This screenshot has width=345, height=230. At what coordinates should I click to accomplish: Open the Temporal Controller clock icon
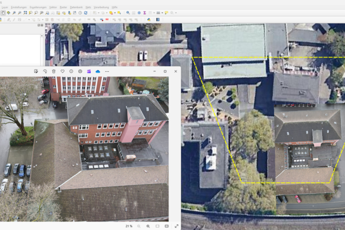coord(80,13)
